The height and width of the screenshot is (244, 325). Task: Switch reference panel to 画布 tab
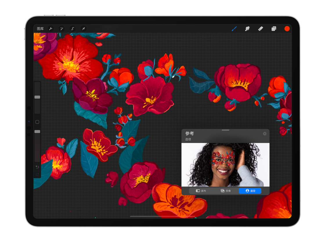click(x=201, y=191)
